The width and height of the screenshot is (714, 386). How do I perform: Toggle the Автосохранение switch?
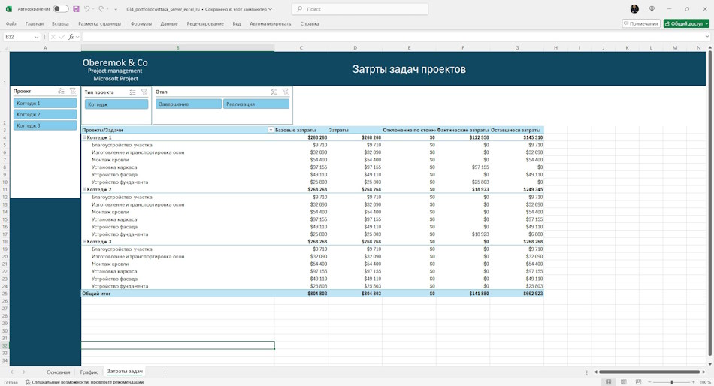[61, 9]
